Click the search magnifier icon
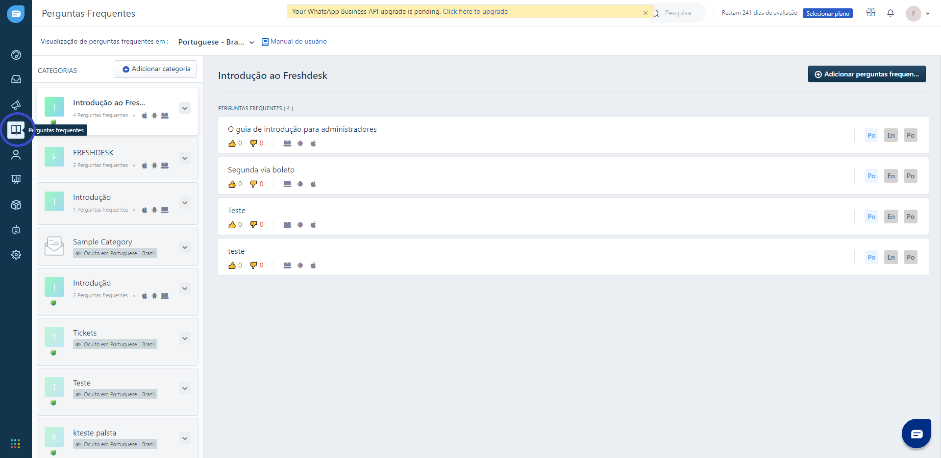 click(x=656, y=13)
